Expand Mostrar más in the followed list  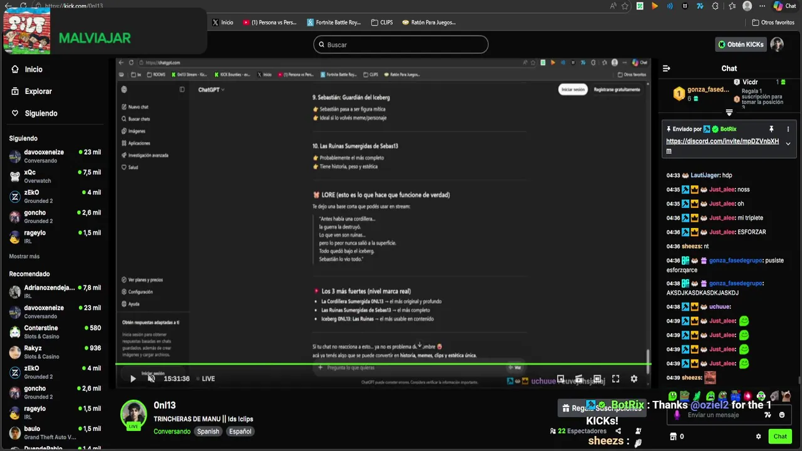pyautogui.click(x=24, y=256)
